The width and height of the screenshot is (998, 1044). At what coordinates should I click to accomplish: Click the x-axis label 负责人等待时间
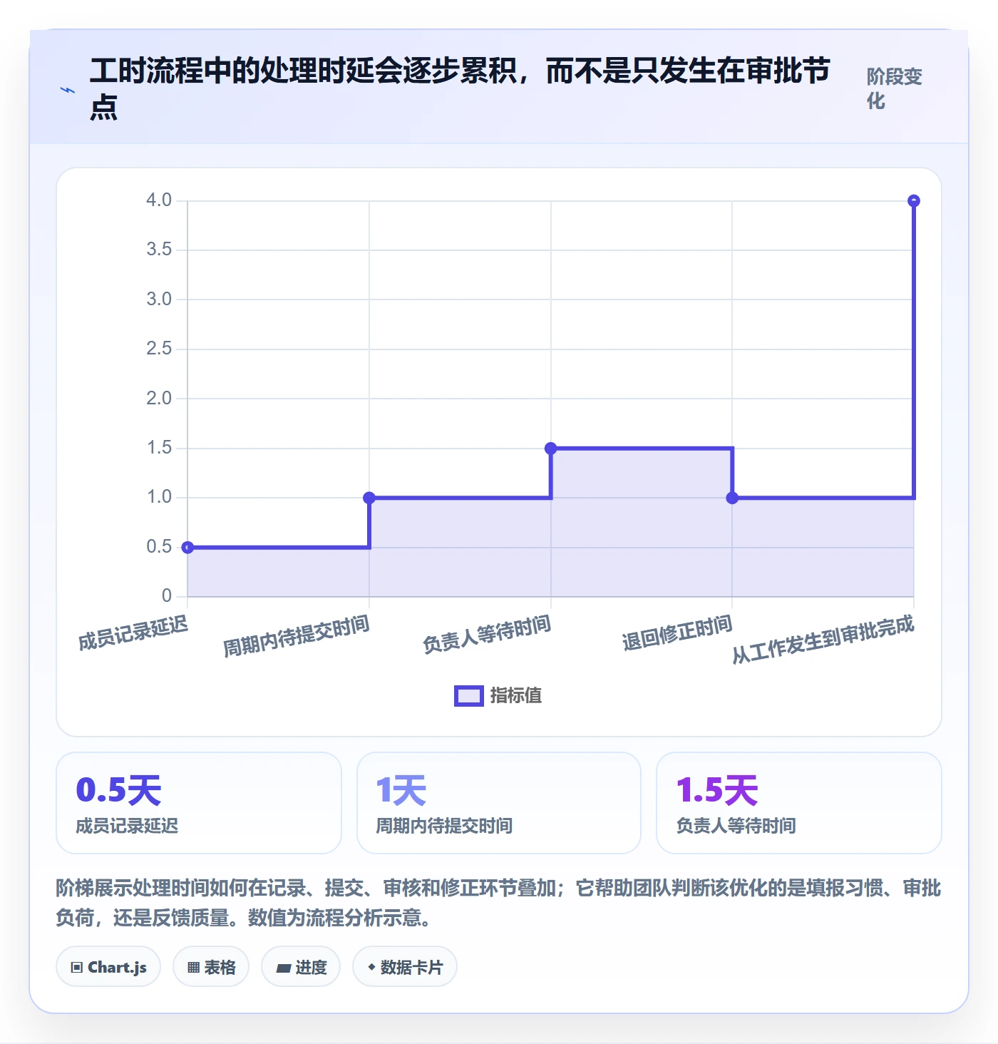[487, 635]
